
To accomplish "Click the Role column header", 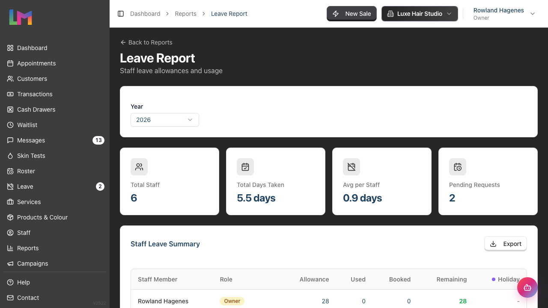I will pos(226,279).
